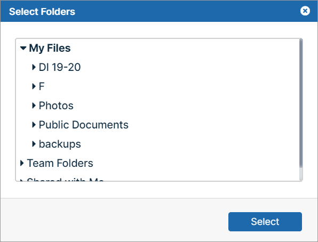The height and width of the screenshot is (242, 318).
Task: Expand the Photos folder arrow
Action: click(34, 106)
